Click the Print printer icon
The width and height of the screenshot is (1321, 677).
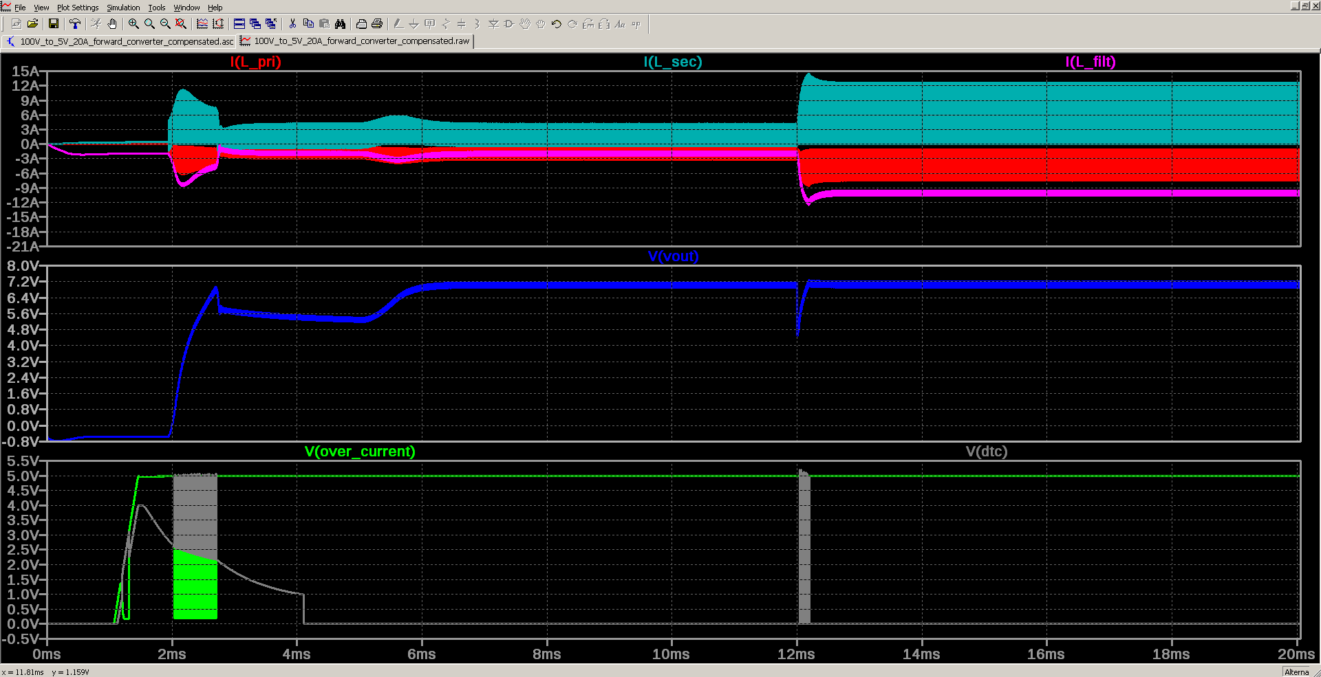[x=377, y=24]
